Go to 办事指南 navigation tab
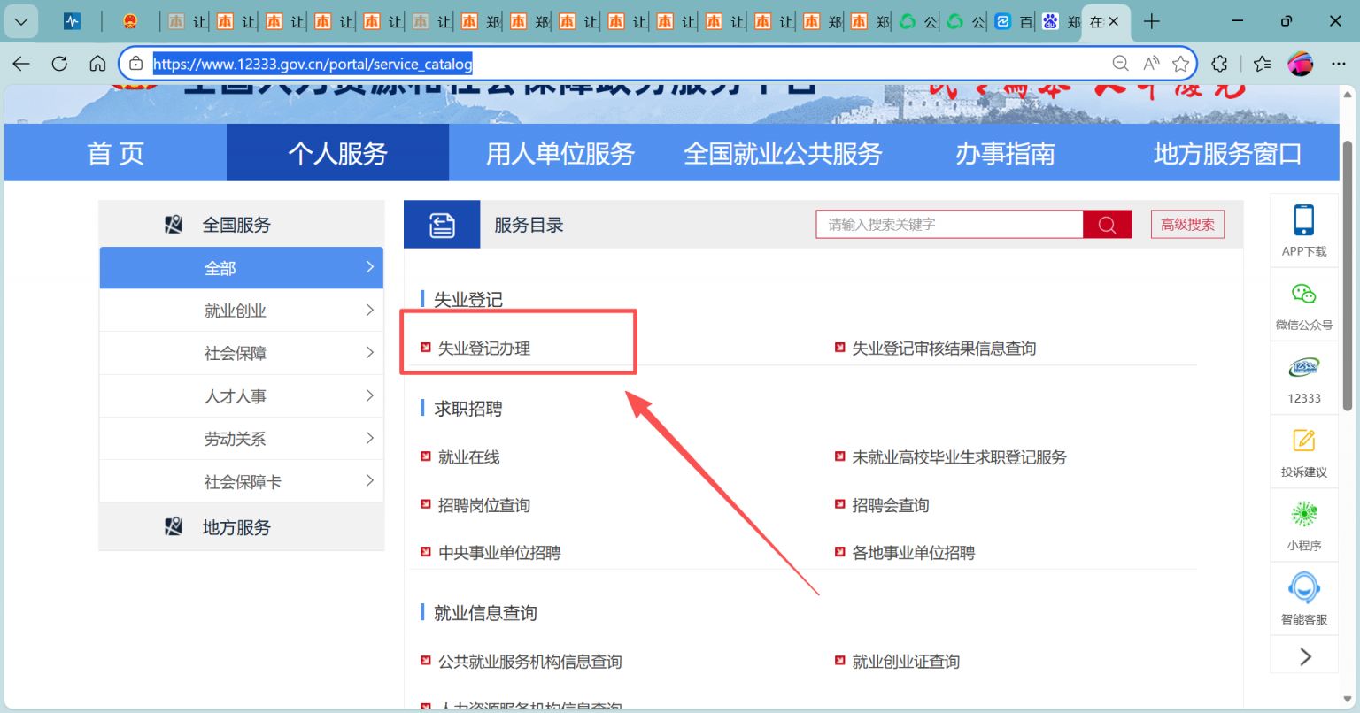 click(1004, 153)
